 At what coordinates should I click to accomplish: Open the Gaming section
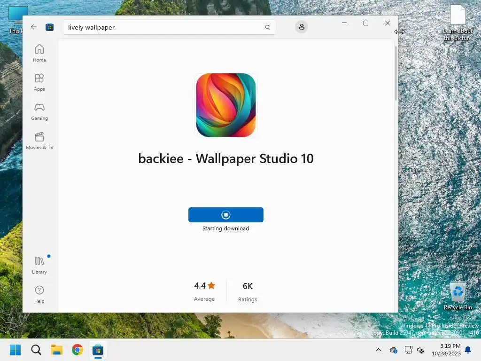(x=39, y=111)
